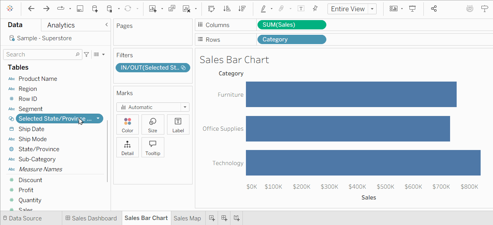This screenshot has width=493, height=225.
Task: Redo the last action
Action: pos(46,9)
